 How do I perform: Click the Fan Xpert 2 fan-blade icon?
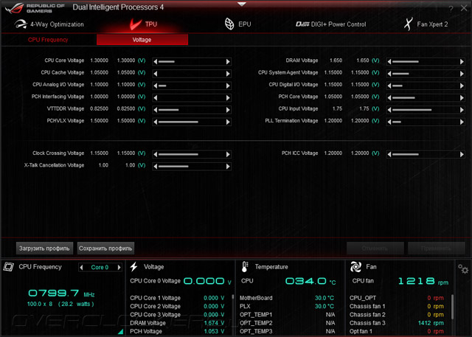click(x=408, y=24)
